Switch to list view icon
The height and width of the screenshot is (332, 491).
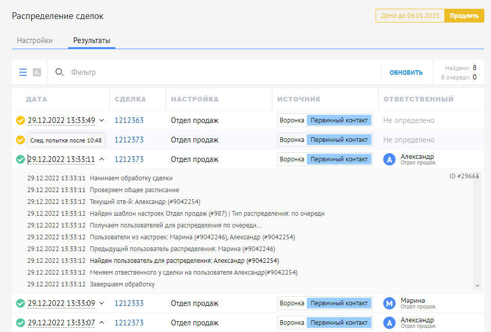(x=23, y=72)
